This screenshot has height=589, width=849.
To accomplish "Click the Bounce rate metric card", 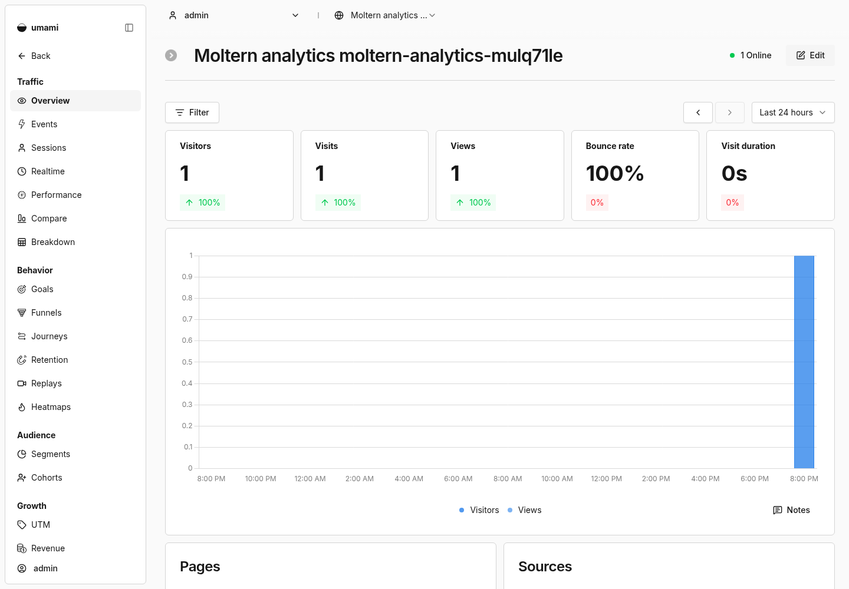I will pos(635,176).
